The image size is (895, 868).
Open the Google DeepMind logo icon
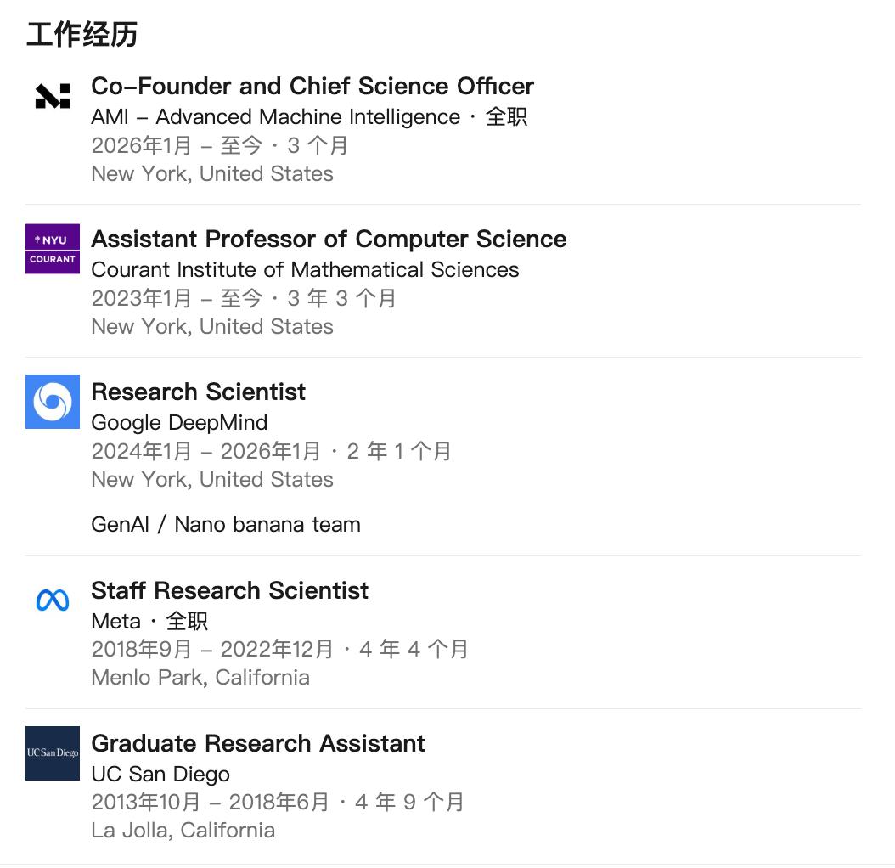point(53,402)
